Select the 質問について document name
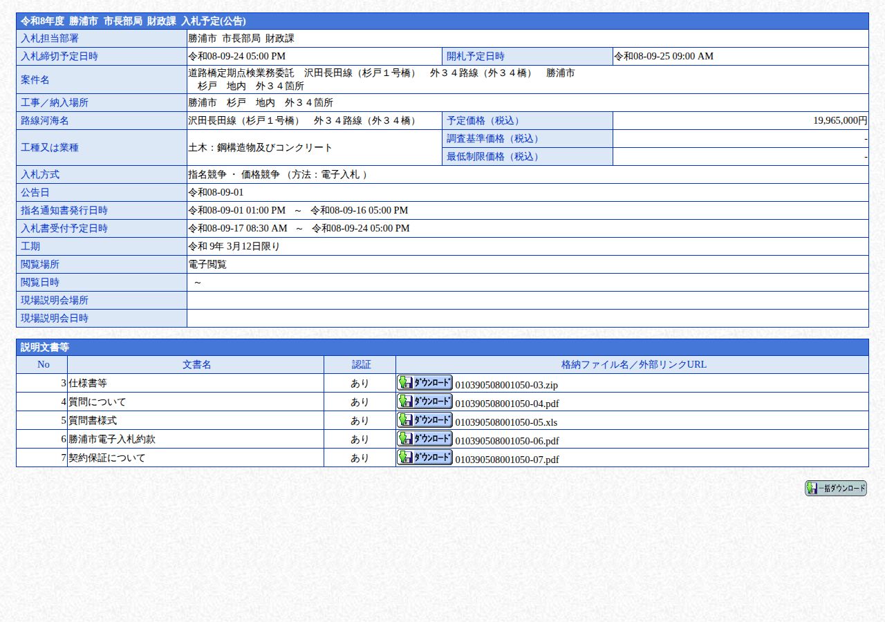 (x=97, y=402)
